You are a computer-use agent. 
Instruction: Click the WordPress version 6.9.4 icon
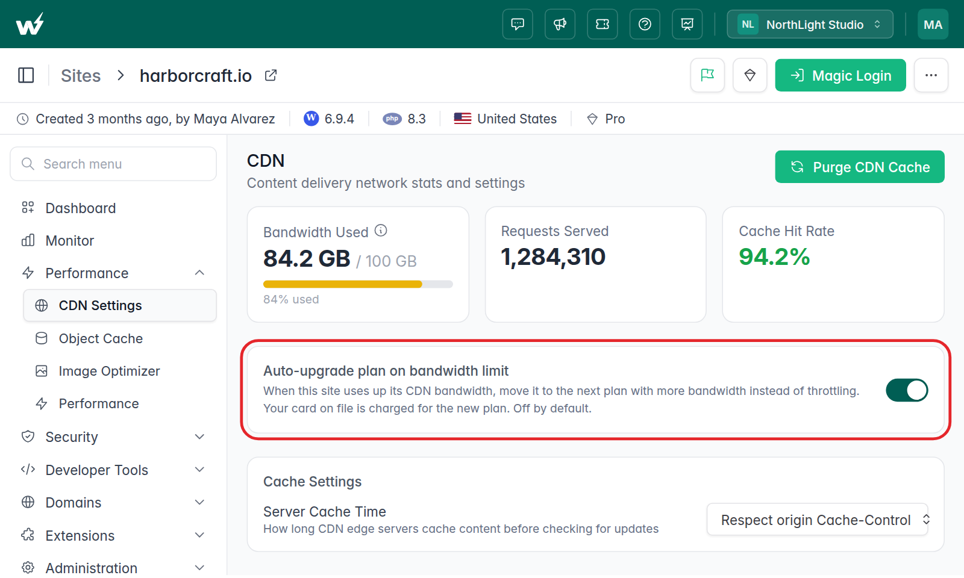tap(311, 118)
